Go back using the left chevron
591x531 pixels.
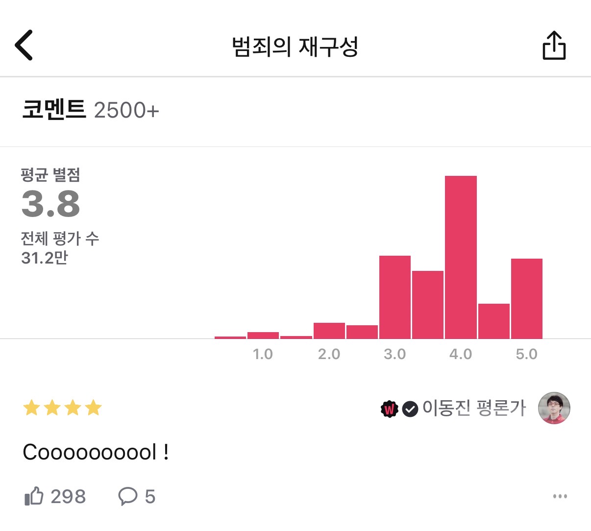click(24, 45)
